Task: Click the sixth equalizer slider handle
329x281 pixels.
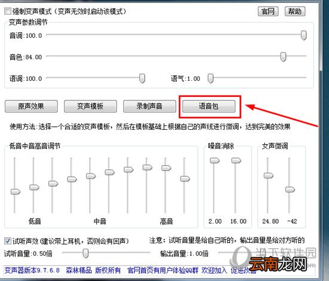Action: click(109, 172)
